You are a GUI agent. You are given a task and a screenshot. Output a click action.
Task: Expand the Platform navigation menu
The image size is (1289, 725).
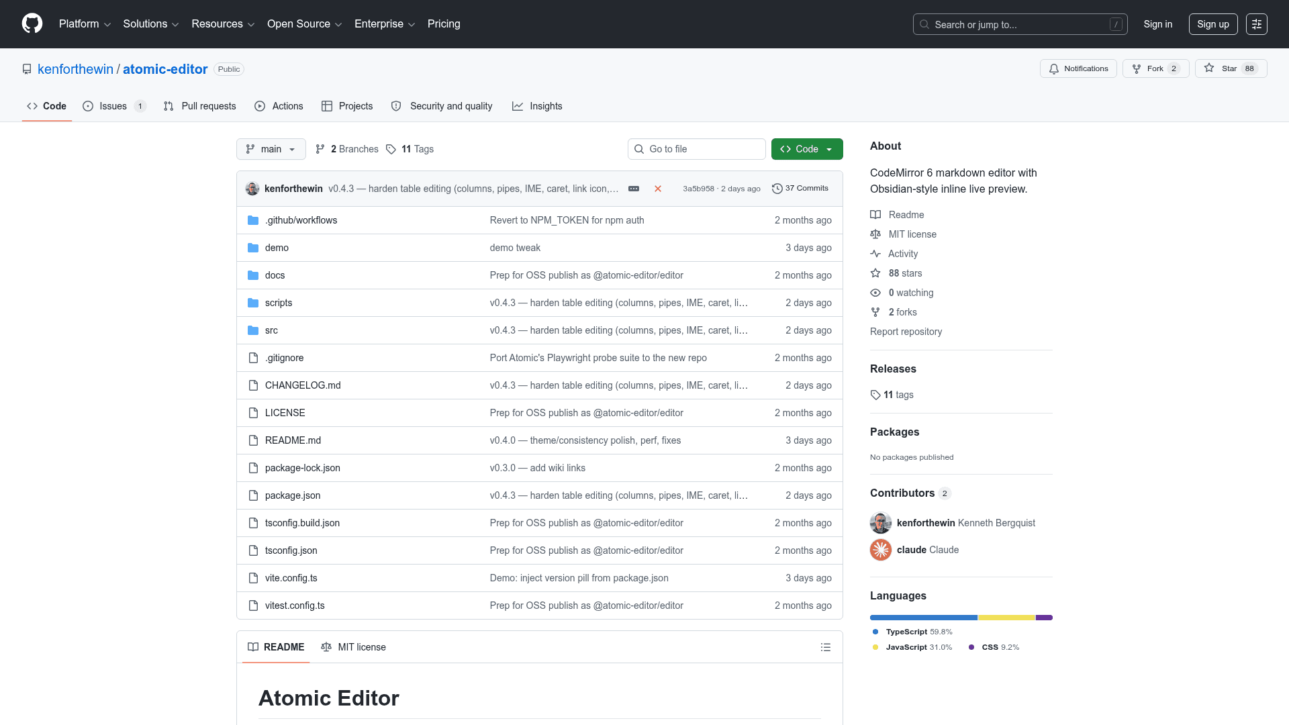pyautogui.click(x=85, y=24)
